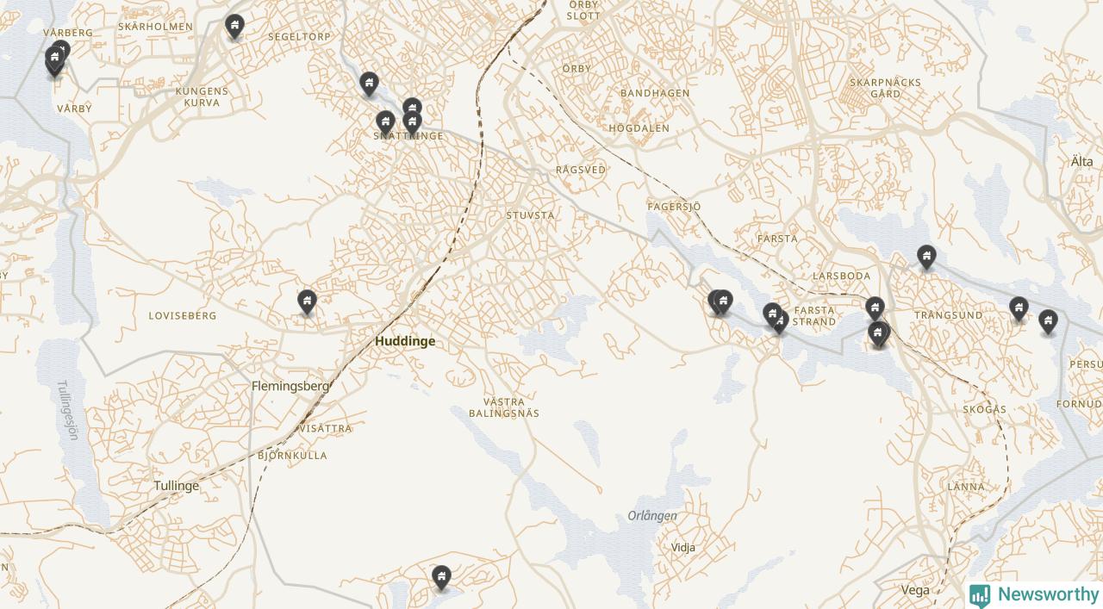Select the Älta place label
The image size is (1103, 609).
(x=1081, y=161)
